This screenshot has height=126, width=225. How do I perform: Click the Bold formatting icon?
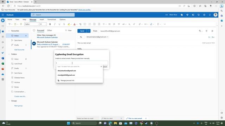pos(50,24)
